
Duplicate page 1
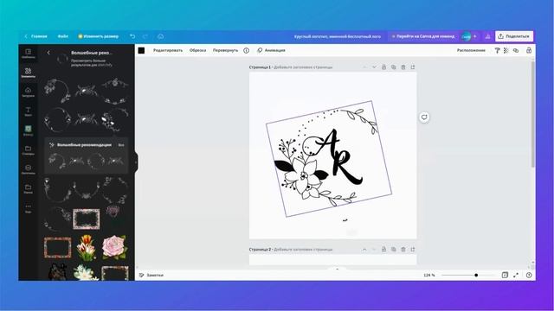click(393, 67)
